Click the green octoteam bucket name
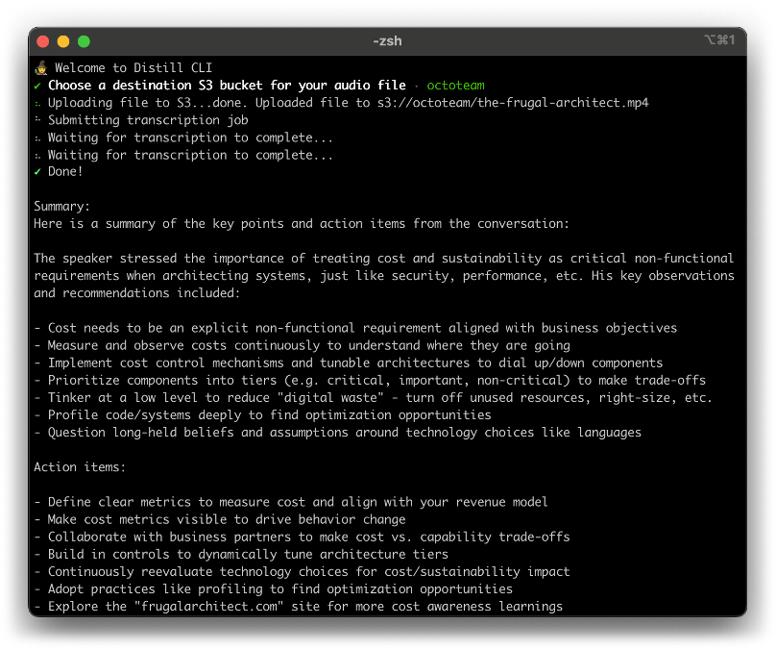Screen dimensions: 776x650 pyautogui.click(x=456, y=86)
